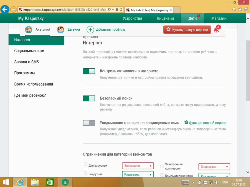Open Рекрутинг restriction dropdown
Screen dimensions: 250x187
click(x=138, y=174)
